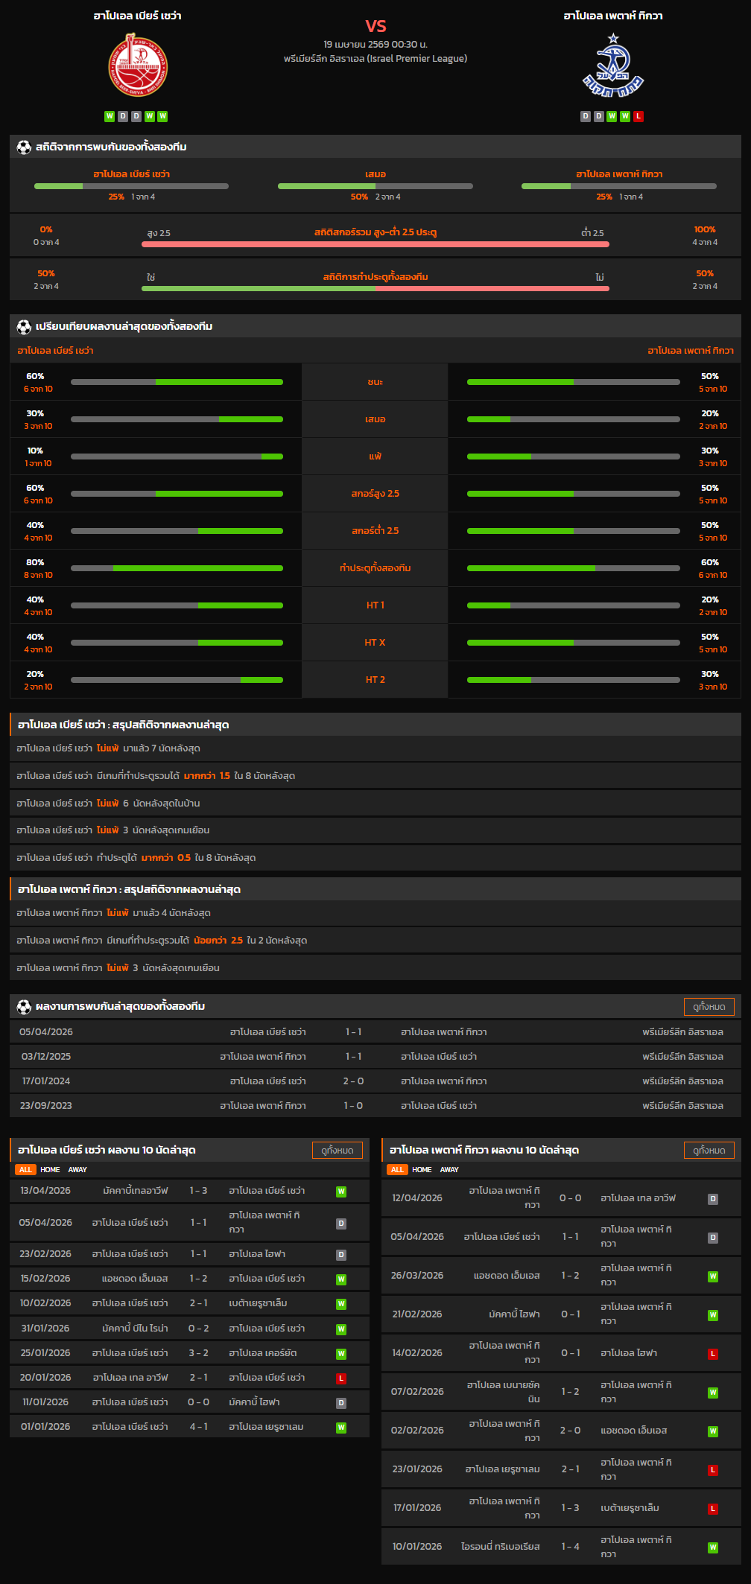Click the first green W badge under the Be'er Sheva logo

tap(110, 116)
